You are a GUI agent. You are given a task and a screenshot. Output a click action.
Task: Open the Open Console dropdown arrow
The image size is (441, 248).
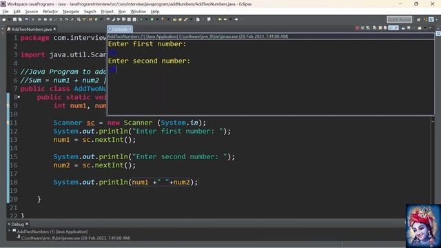425,28
